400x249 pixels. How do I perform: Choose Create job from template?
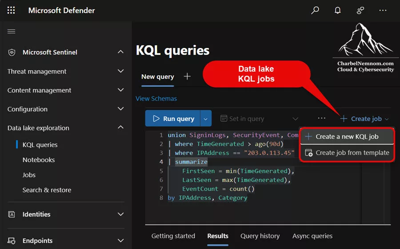[x=347, y=153]
